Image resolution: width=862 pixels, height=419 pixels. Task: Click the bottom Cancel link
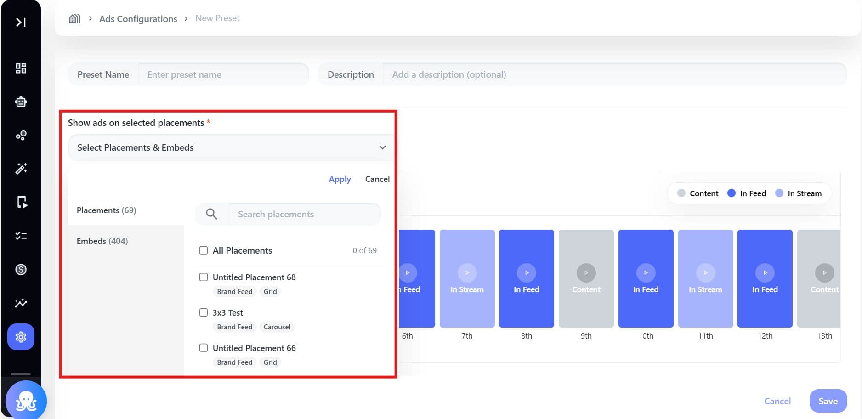click(x=777, y=401)
